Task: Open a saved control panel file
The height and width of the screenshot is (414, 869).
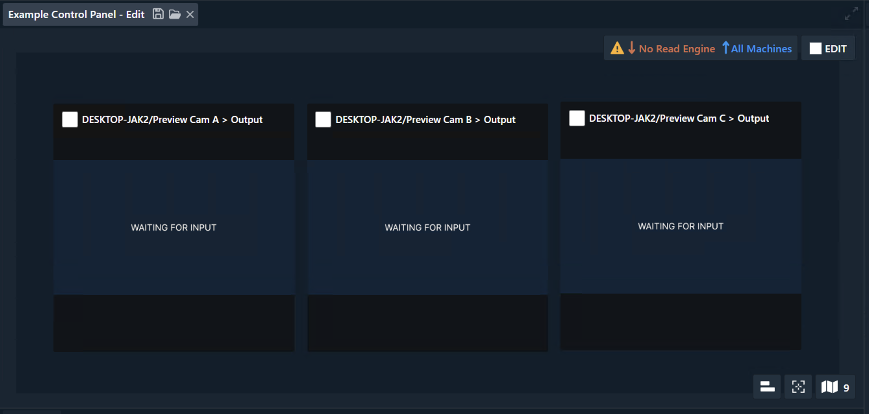Action: coord(174,14)
